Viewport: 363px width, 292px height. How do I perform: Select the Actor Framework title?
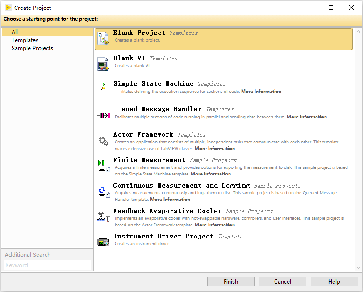(x=143, y=134)
